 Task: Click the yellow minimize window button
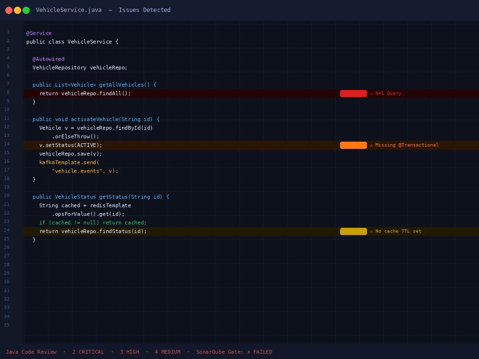(x=17, y=10)
